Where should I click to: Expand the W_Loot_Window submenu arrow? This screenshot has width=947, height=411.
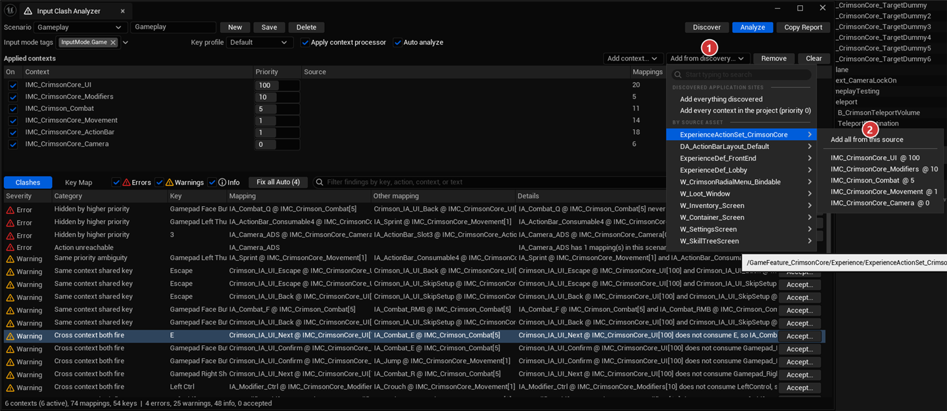(810, 194)
